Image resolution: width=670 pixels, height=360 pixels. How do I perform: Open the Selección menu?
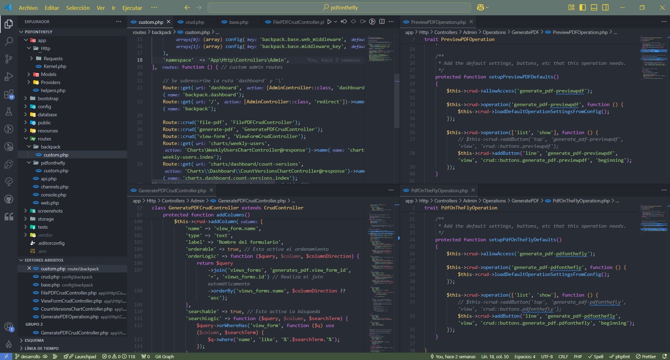[x=78, y=8]
